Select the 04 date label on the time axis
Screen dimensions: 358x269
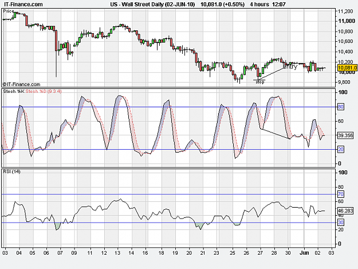pyautogui.click(x=19, y=253)
